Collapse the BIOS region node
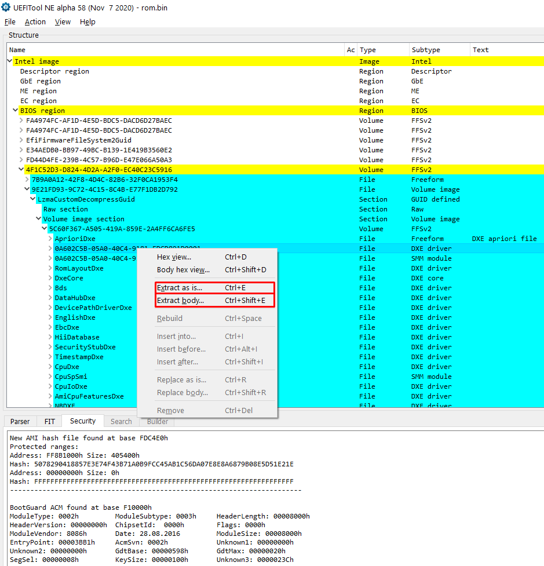Screen dimensions: 544x566 tap(16, 111)
